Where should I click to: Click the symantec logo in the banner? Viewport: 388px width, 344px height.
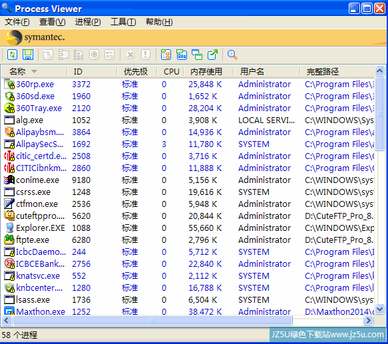tap(35, 37)
